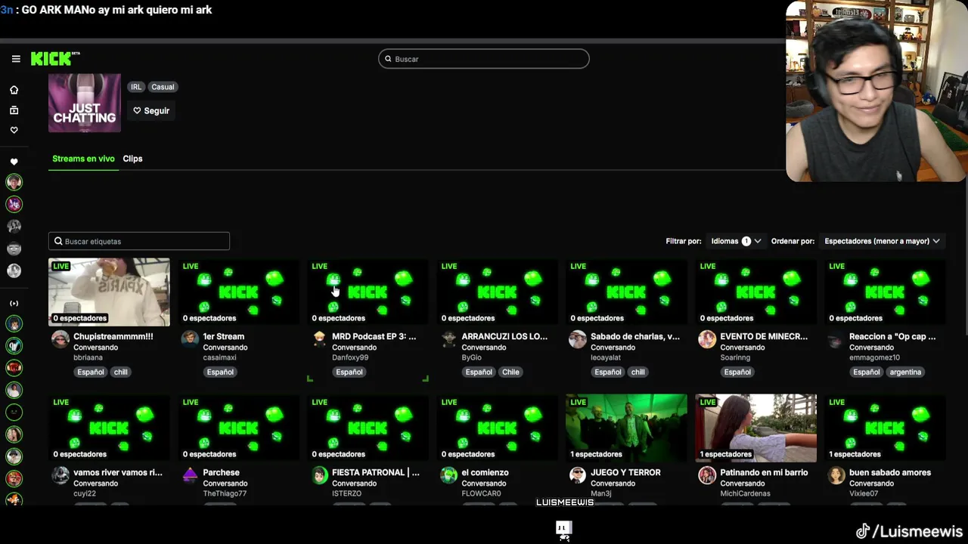Open leoayalat streamer avatar
Screen dimensions: 968x544
pos(578,339)
